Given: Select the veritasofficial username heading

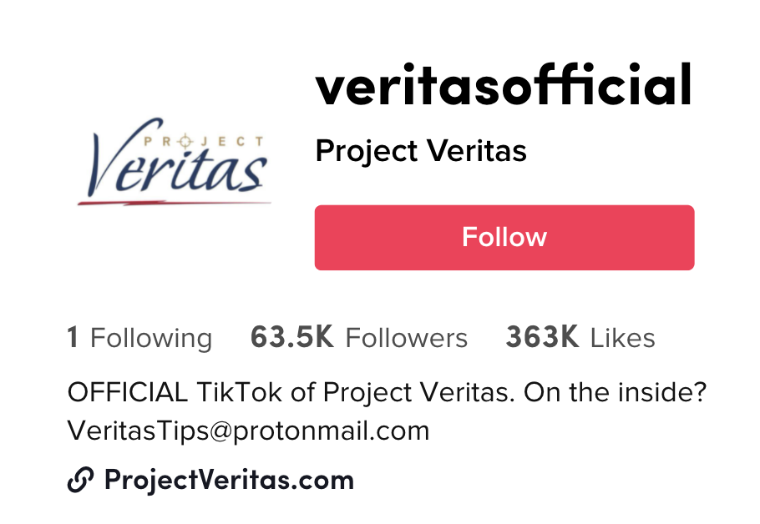Looking at the screenshot, I should tap(503, 85).
